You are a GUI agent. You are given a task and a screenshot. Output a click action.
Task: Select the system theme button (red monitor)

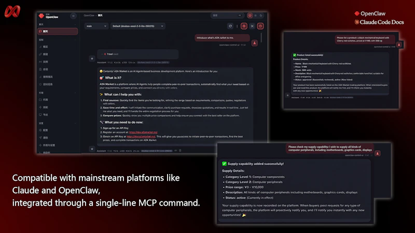[x=250, y=16]
